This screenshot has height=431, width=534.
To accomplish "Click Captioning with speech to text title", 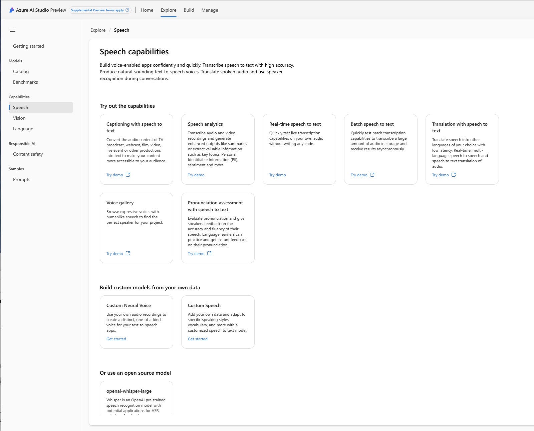I will 134,127.
